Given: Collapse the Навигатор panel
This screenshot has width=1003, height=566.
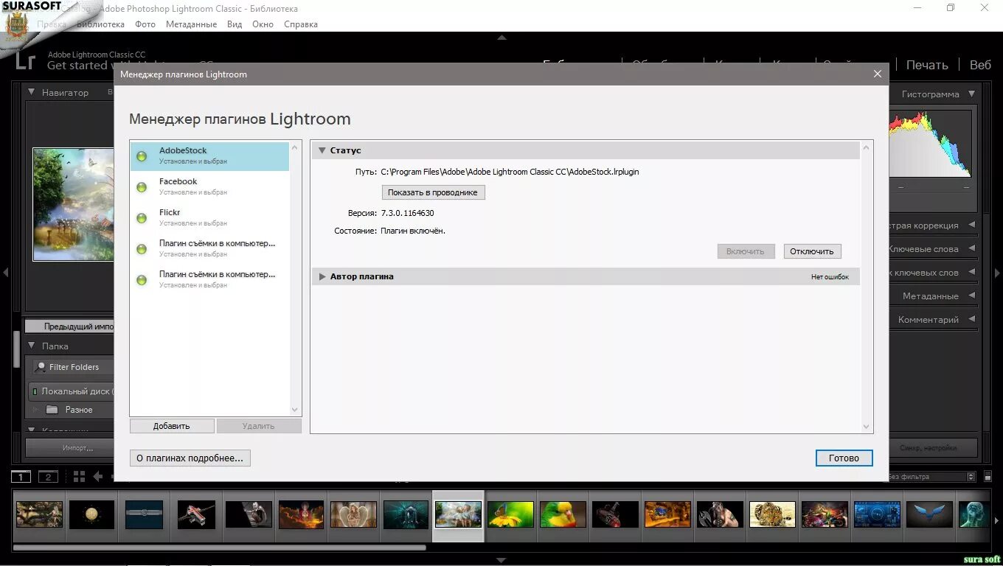Looking at the screenshot, I should click(x=32, y=93).
